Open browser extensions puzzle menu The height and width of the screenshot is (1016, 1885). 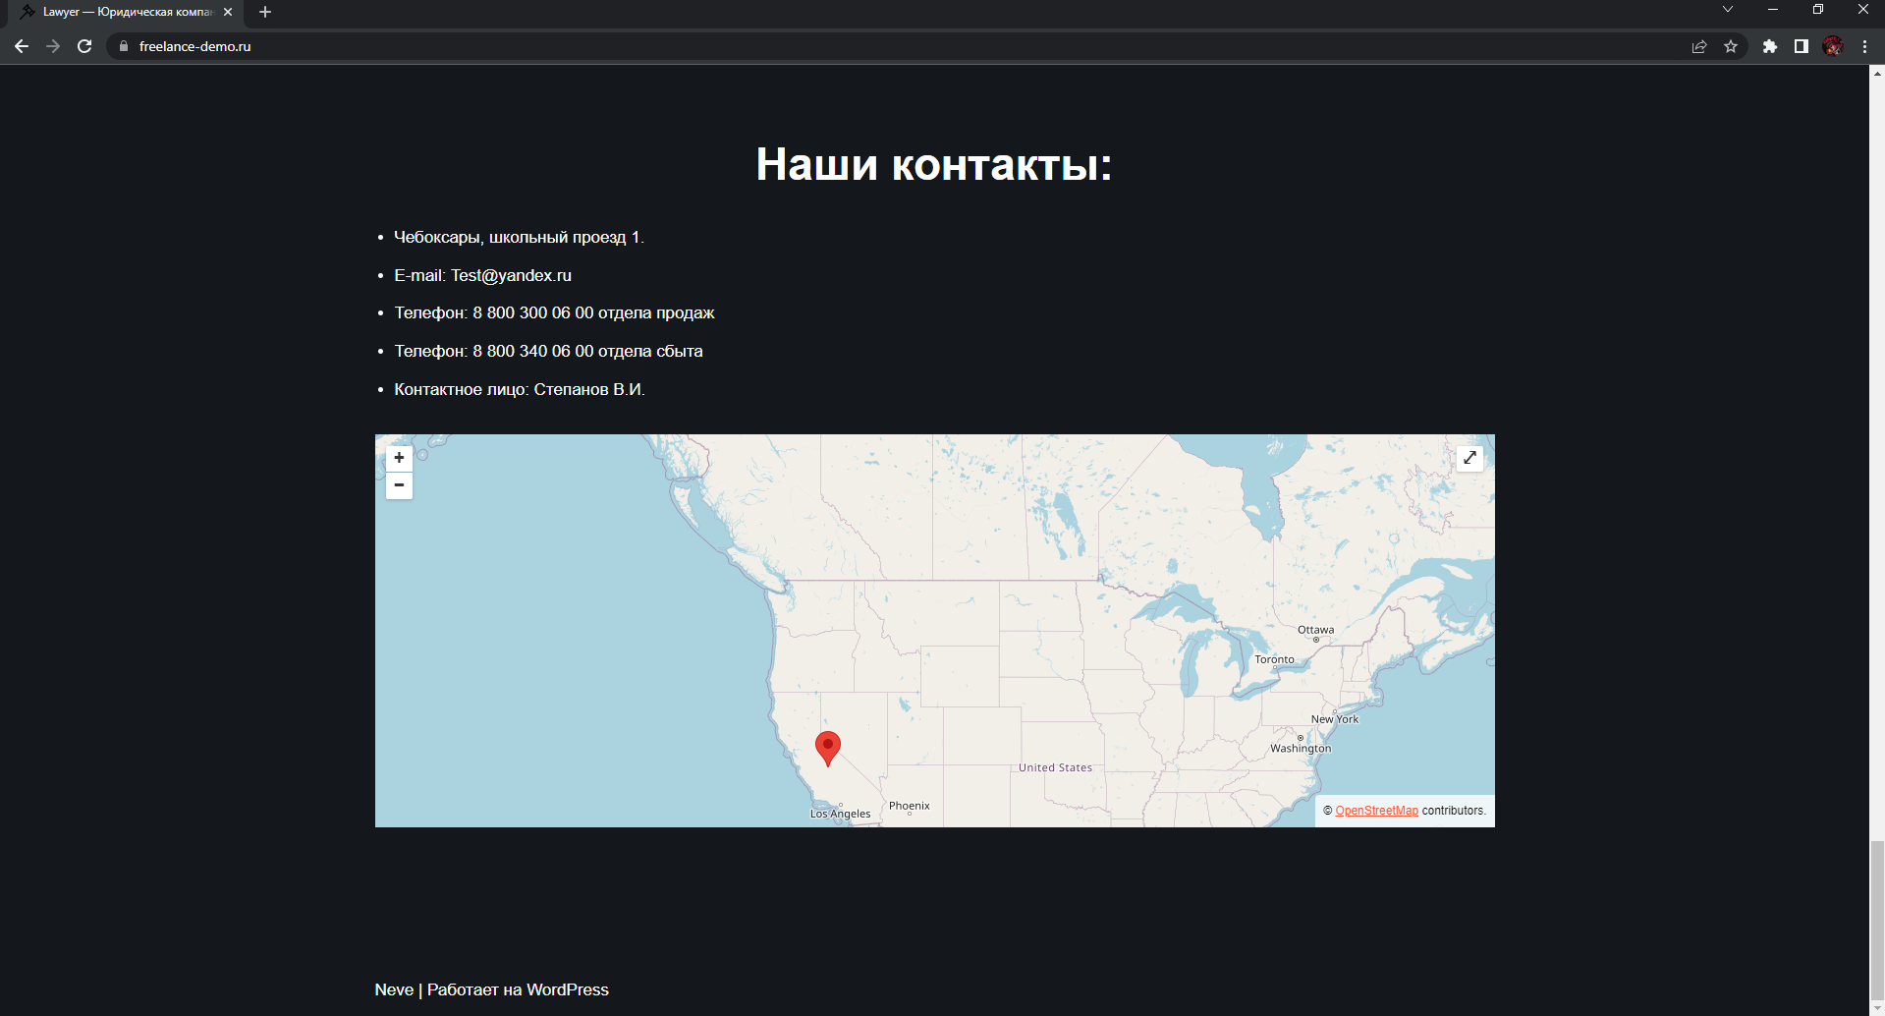tap(1770, 46)
